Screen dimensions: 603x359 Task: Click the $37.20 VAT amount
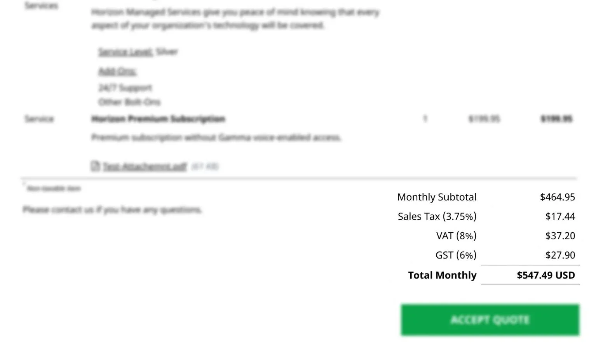(x=560, y=236)
